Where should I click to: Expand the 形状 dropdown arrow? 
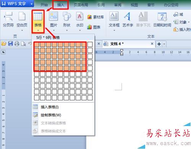coord(67,31)
